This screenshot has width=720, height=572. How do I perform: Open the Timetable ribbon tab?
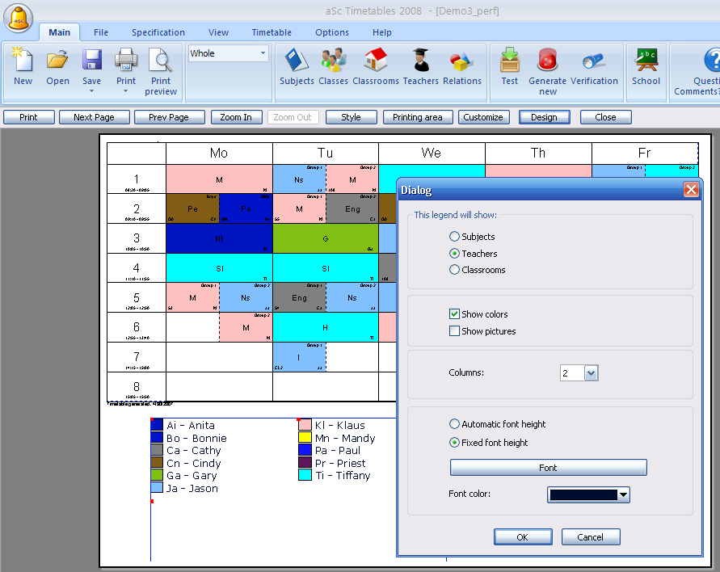[x=272, y=32]
